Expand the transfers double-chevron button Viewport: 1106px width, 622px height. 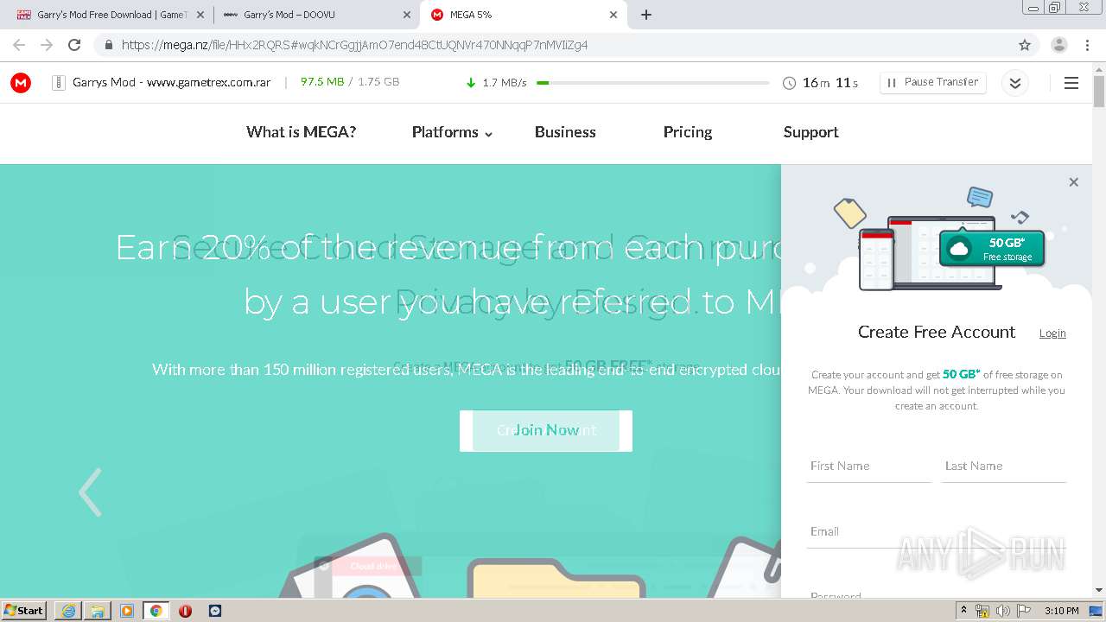point(1015,83)
